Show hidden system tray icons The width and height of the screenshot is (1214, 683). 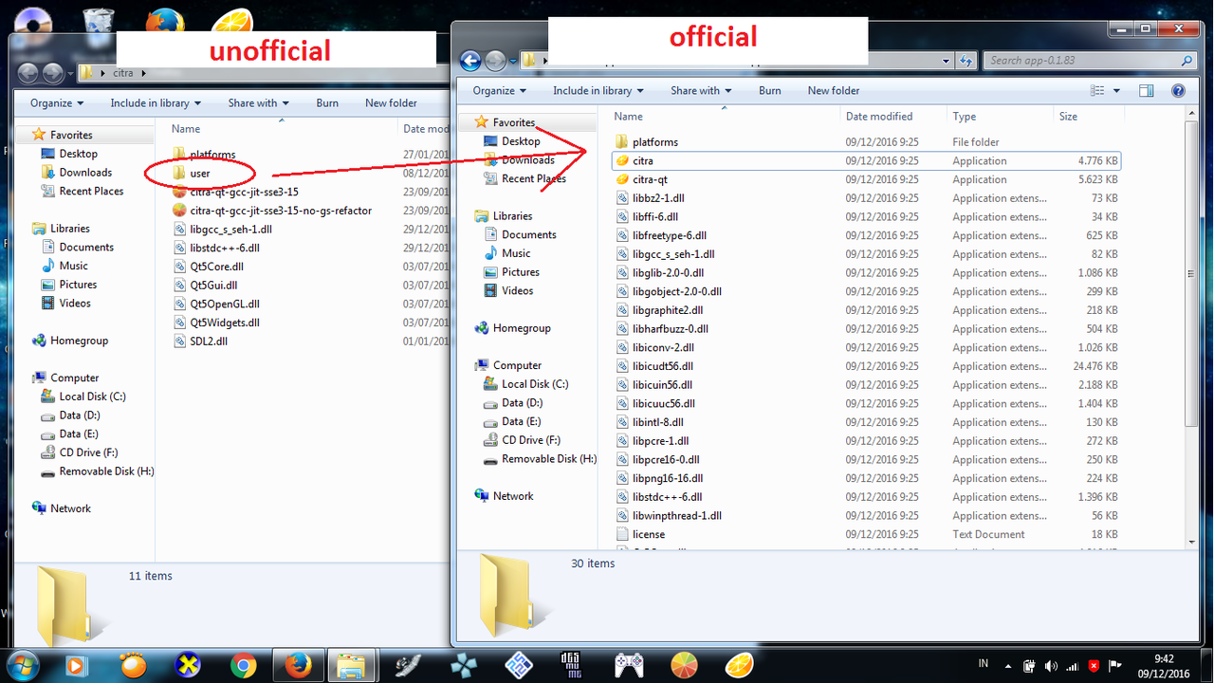pos(1006,665)
